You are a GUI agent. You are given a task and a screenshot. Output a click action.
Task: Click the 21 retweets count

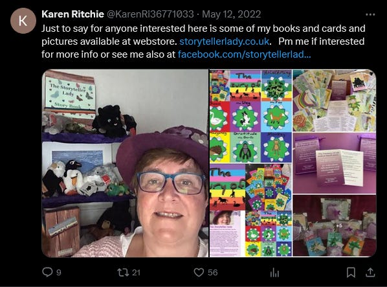coord(136,273)
